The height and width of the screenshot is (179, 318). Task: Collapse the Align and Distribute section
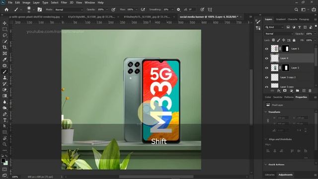coord(266,139)
